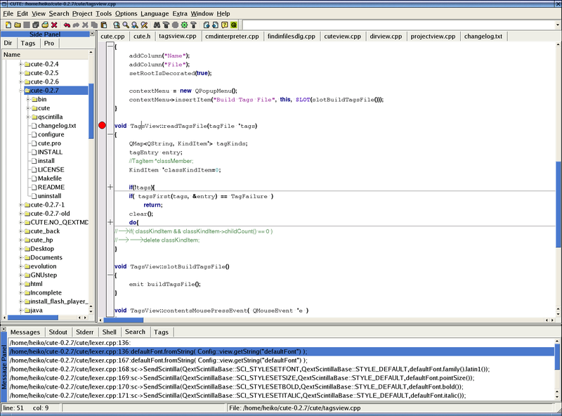Image resolution: width=562 pixels, height=416 pixels.
Task: Click the Side Panel vertical scrollbar thumb
Action: click(x=91, y=111)
